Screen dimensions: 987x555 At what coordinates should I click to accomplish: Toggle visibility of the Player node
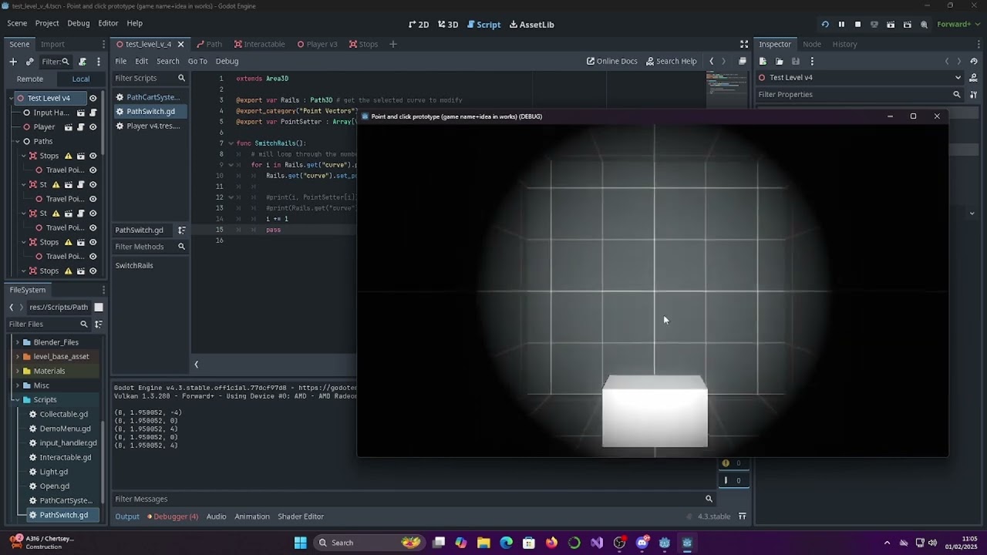[x=93, y=127]
